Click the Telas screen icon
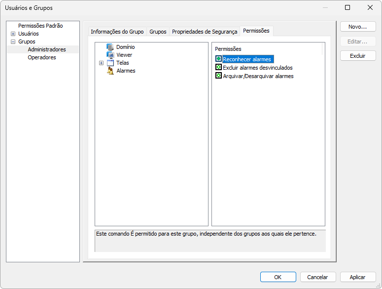382x289 pixels. 110,63
